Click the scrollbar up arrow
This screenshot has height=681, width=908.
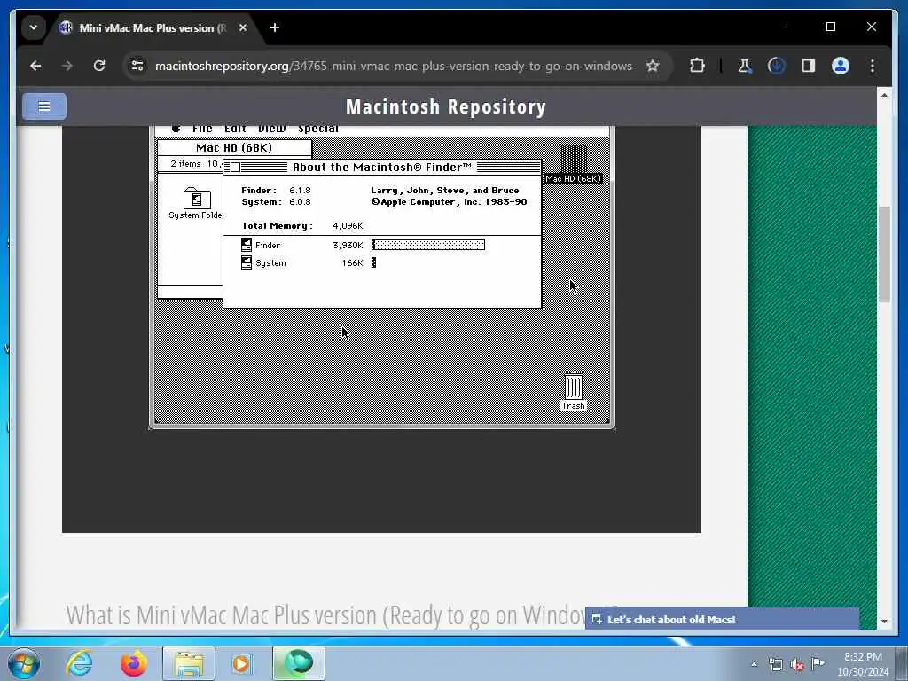coord(884,94)
